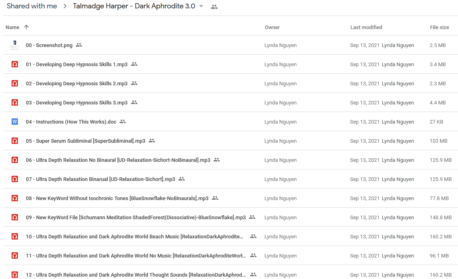Click audio icon of 05 - Super Serum Subliminal
Image resolution: width=458 pixels, height=279 pixels.
click(15, 141)
